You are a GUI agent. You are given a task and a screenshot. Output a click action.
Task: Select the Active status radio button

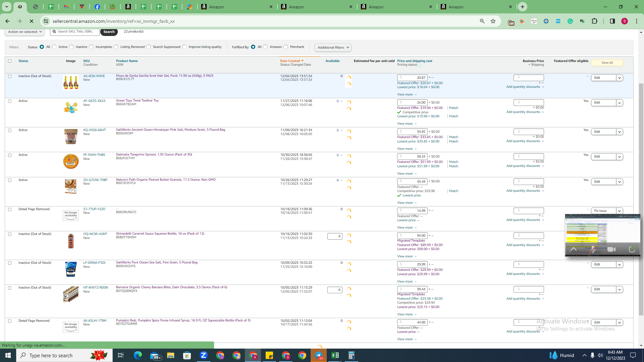tap(54, 47)
